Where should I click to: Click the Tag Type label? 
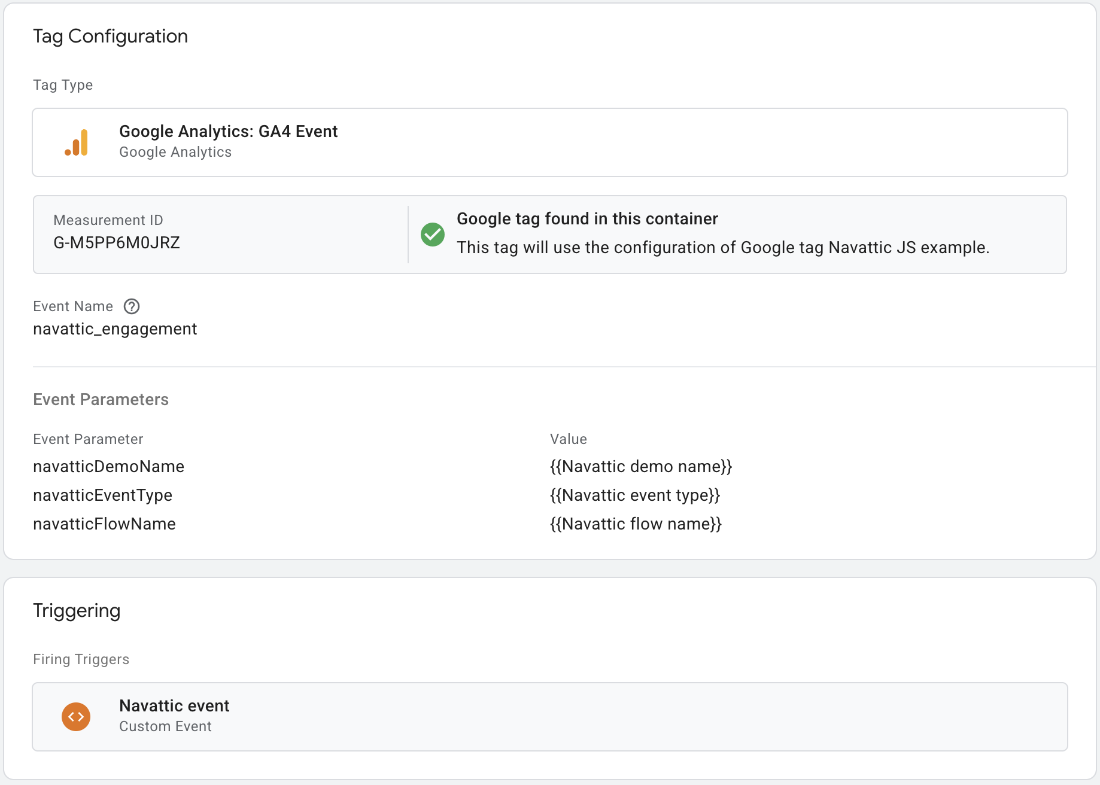(63, 85)
